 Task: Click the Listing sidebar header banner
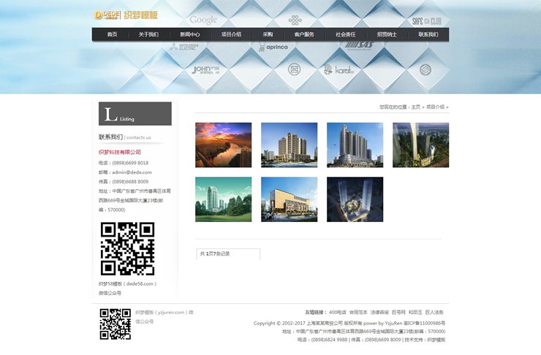tap(135, 114)
